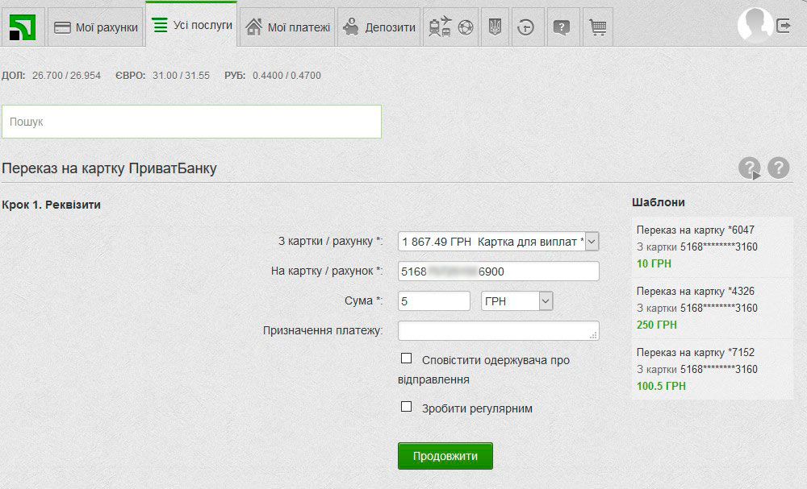Switch to Мої платежі tab
The height and width of the screenshot is (489, 807).
tap(287, 27)
